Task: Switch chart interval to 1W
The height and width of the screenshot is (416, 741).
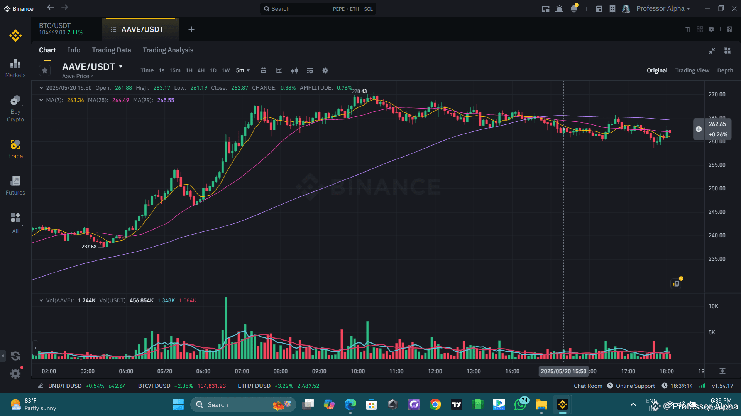Action: [226, 70]
